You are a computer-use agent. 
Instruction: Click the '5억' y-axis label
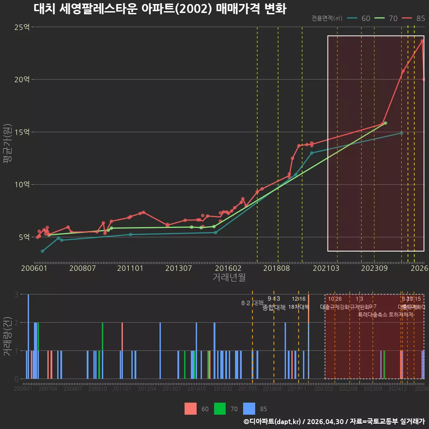[x=24, y=237]
